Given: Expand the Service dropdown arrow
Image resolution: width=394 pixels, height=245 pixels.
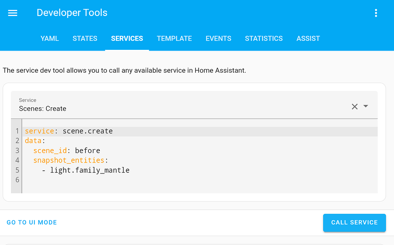Looking at the screenshot, I should pyautogui.click(x=366, y=106).
